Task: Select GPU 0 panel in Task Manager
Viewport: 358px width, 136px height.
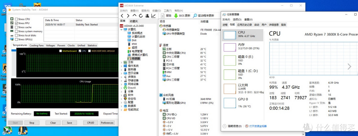Action: [x=242, y=103]
